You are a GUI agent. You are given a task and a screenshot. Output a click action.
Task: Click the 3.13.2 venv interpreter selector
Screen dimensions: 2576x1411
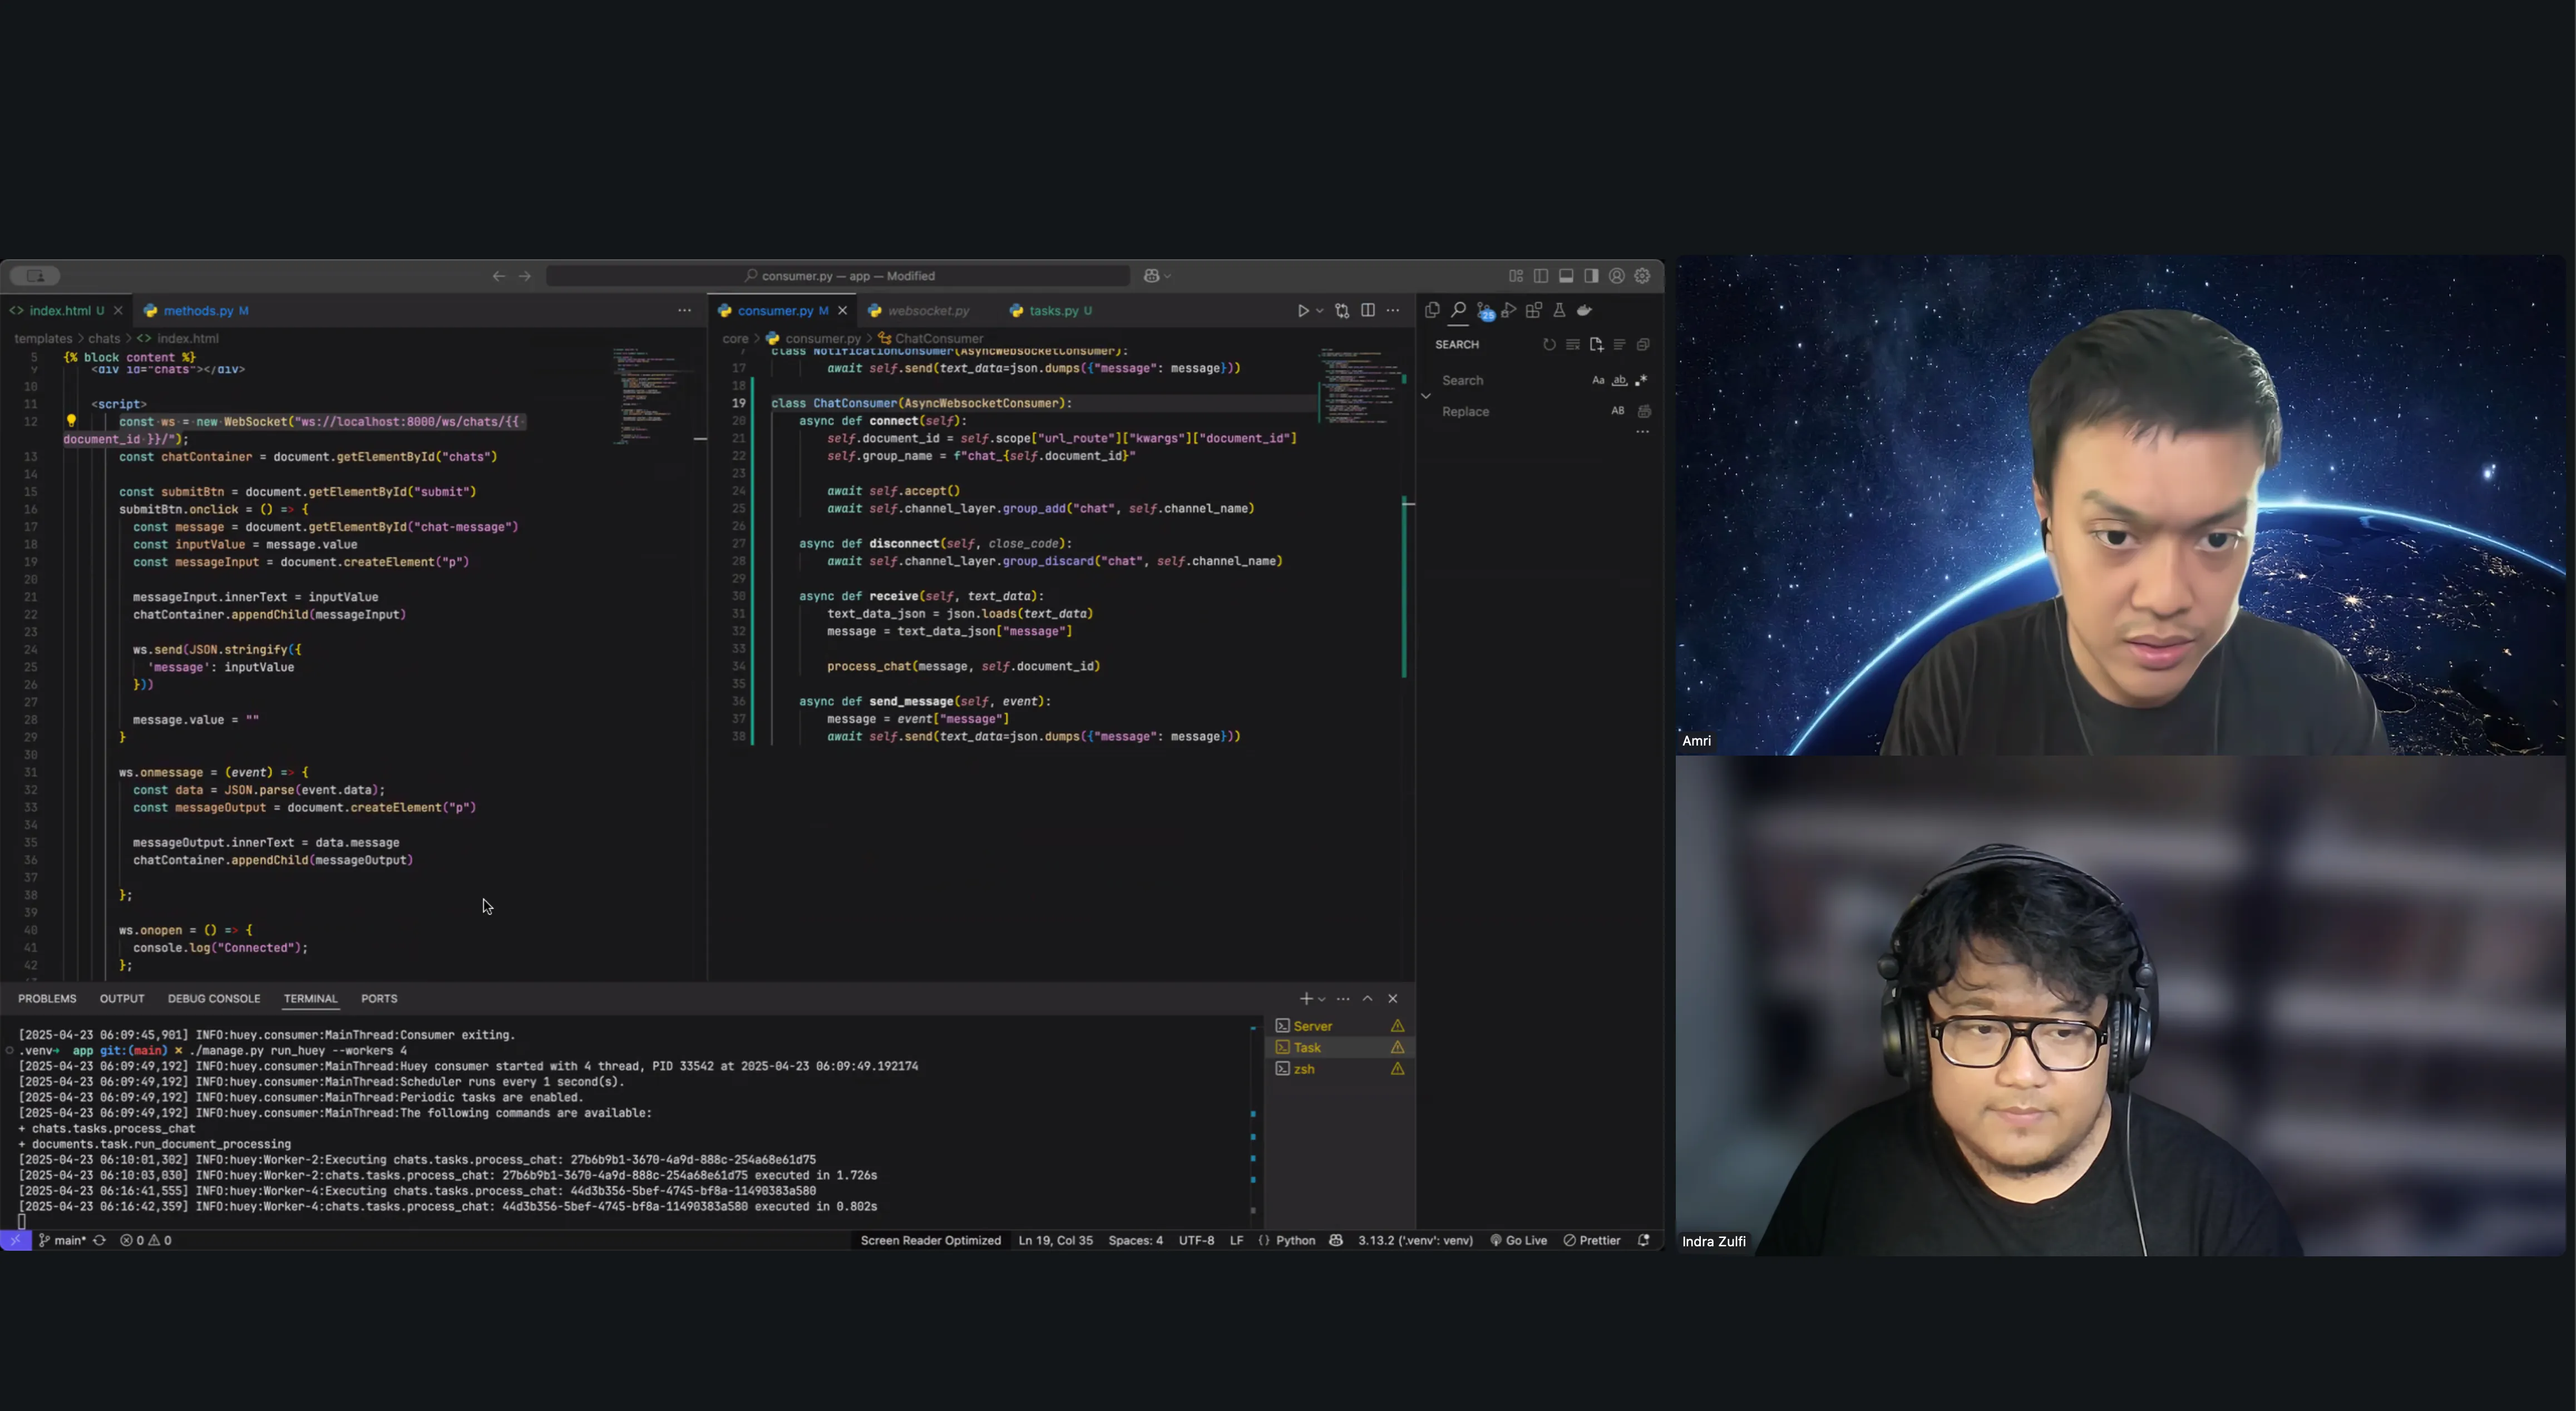tap(1415, 1240)
